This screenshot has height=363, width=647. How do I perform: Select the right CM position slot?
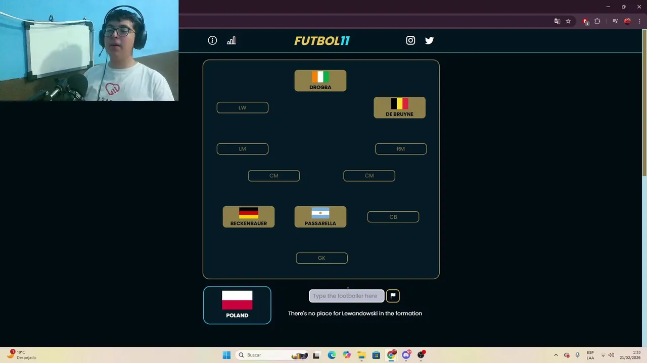pyautogui.click(x=369, y=175)
